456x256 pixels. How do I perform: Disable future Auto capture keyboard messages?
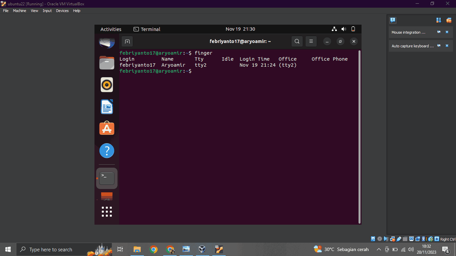tap(439, 46)
